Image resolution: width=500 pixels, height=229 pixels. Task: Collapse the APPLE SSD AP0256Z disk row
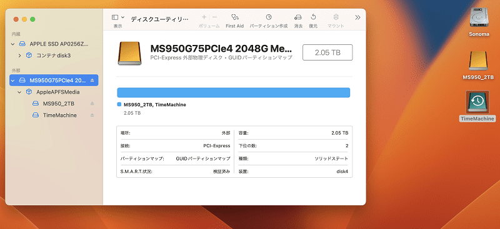[x=12, y=44]
